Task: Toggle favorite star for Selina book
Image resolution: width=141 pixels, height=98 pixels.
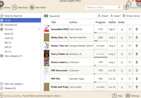Action: 130,46
